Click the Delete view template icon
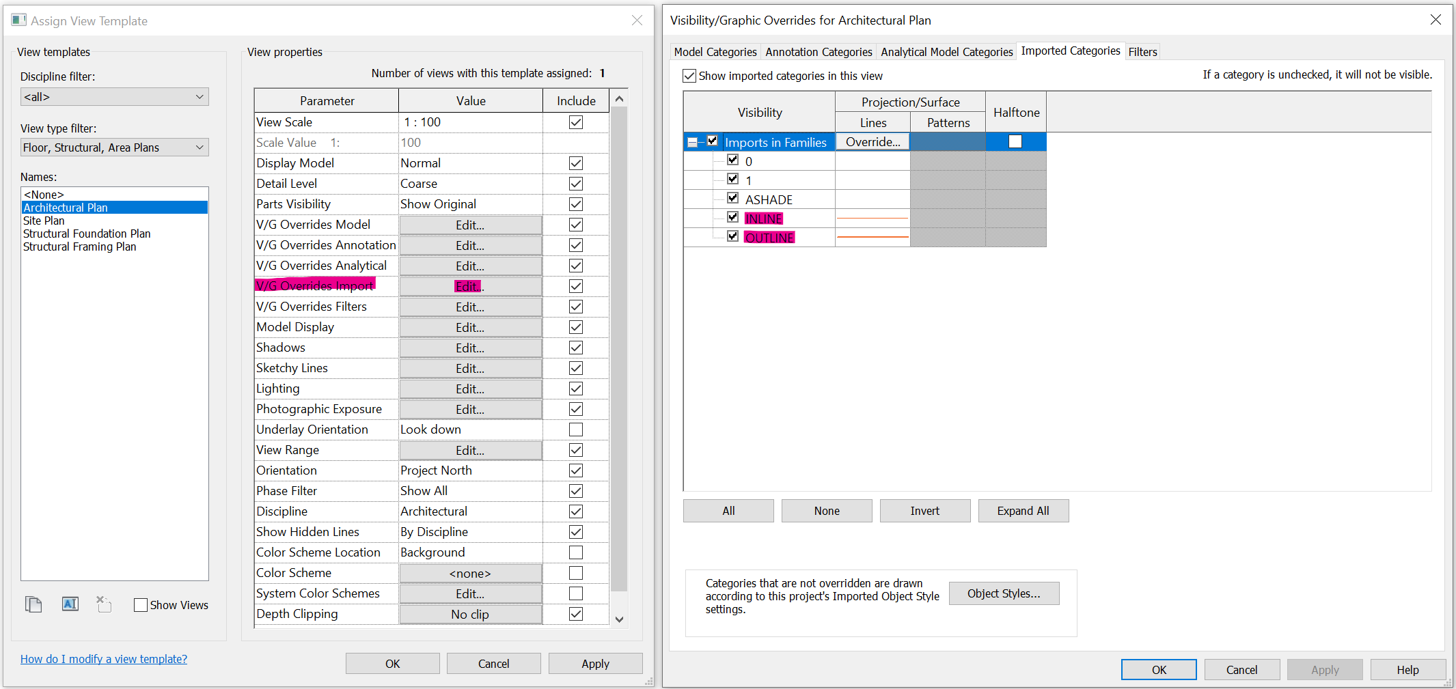The image size is (1456, 689). point(104,604)
